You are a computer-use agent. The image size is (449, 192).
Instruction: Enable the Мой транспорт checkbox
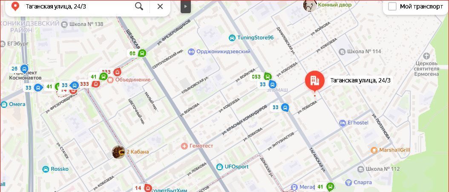tap(392, 6)
